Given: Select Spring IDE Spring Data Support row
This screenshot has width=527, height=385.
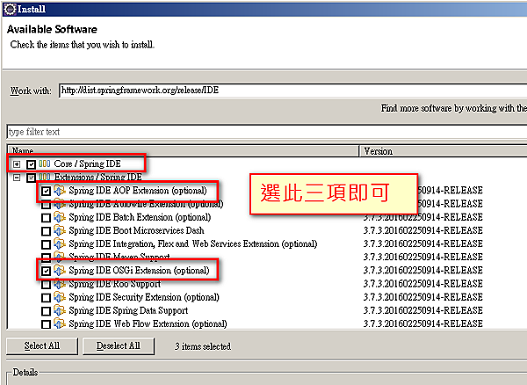Looking at the screenshot, I should tap(128, 310).
